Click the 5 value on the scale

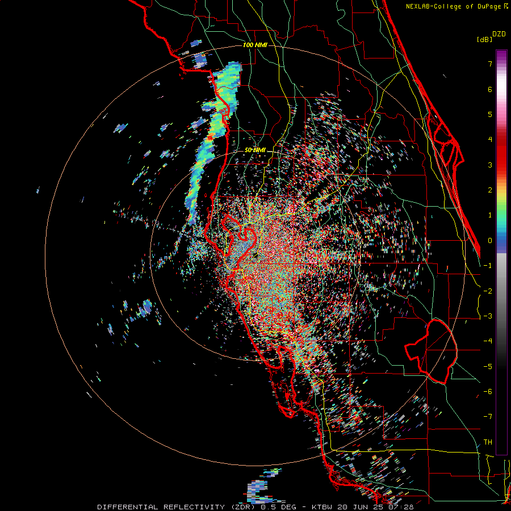click(490, 114)
